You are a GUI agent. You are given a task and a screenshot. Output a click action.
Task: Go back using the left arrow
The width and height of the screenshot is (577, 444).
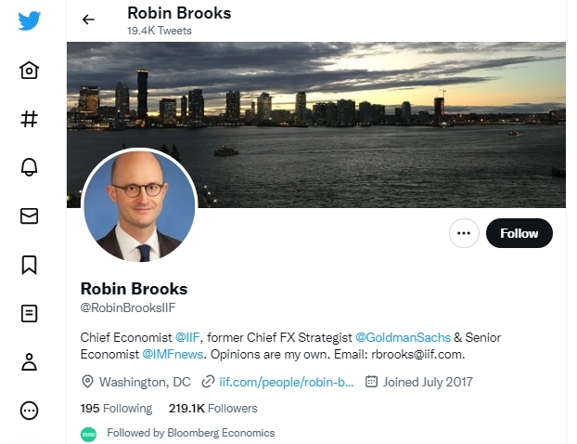click(88, 20)
